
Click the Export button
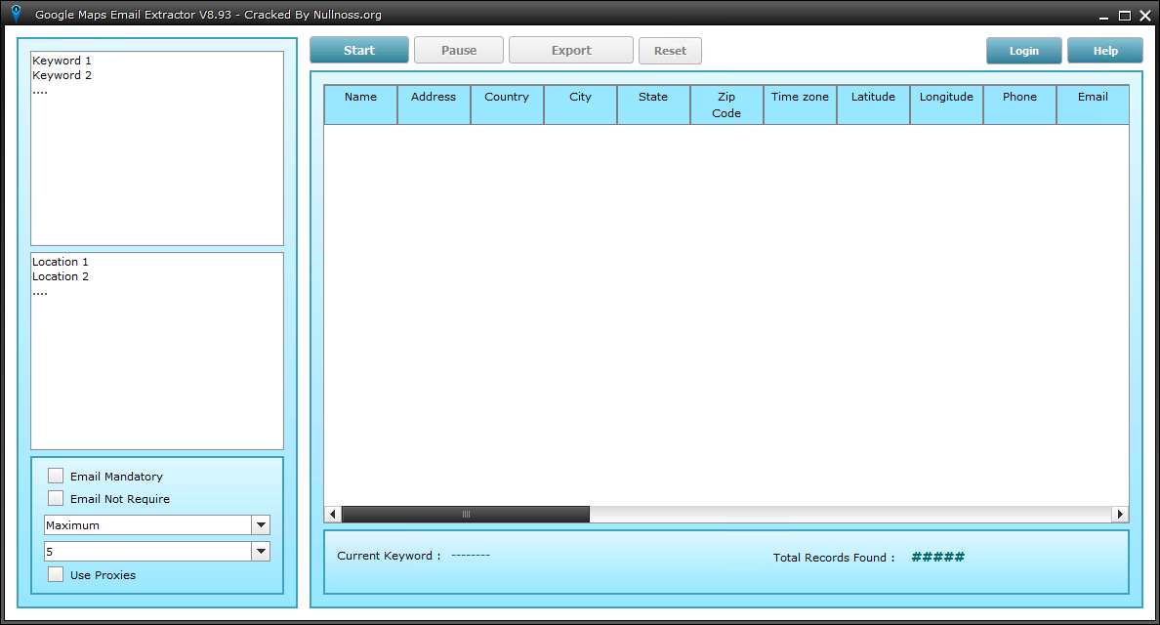pyautogui.click(x=571, y=51)
